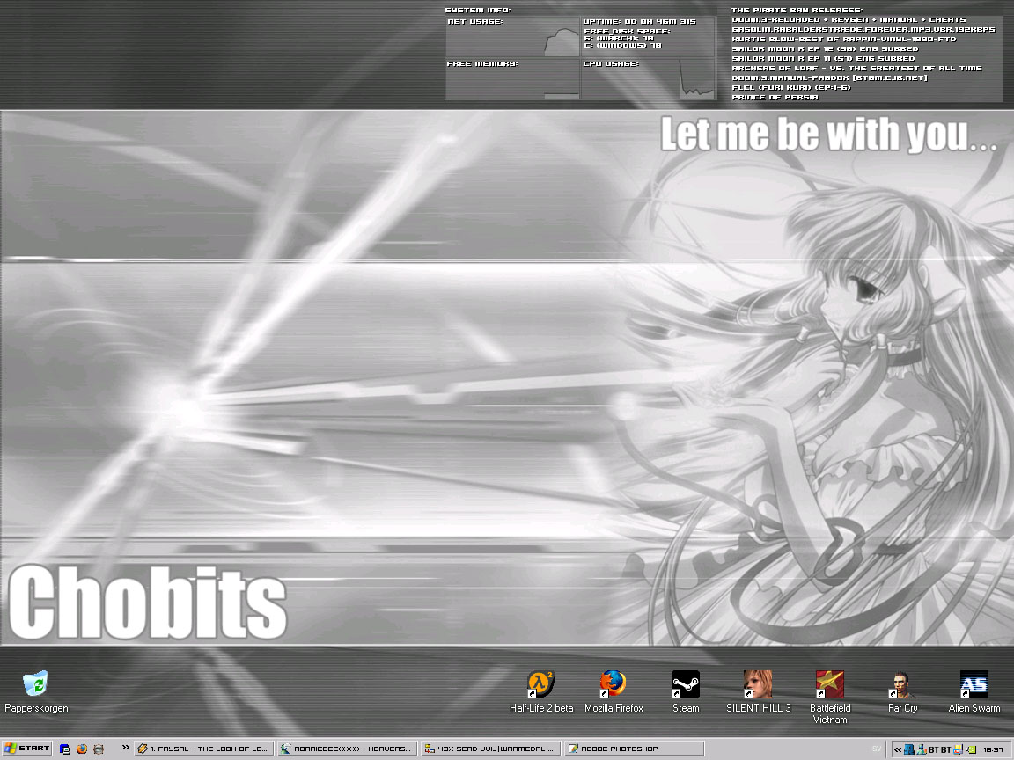
Task: Click FLCL (Furi Kuri) release entry
Action: click(791, 88)
